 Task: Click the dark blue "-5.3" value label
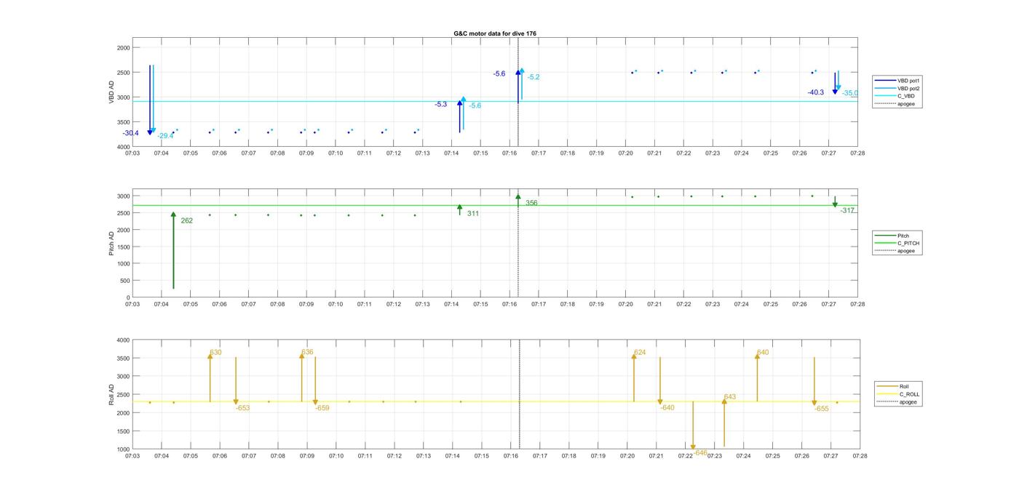pos(441,105)
